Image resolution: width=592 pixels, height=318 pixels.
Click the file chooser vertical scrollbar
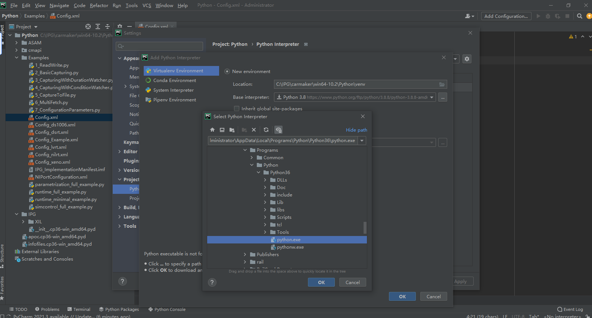pyautogui.click(x=365, y=227)
